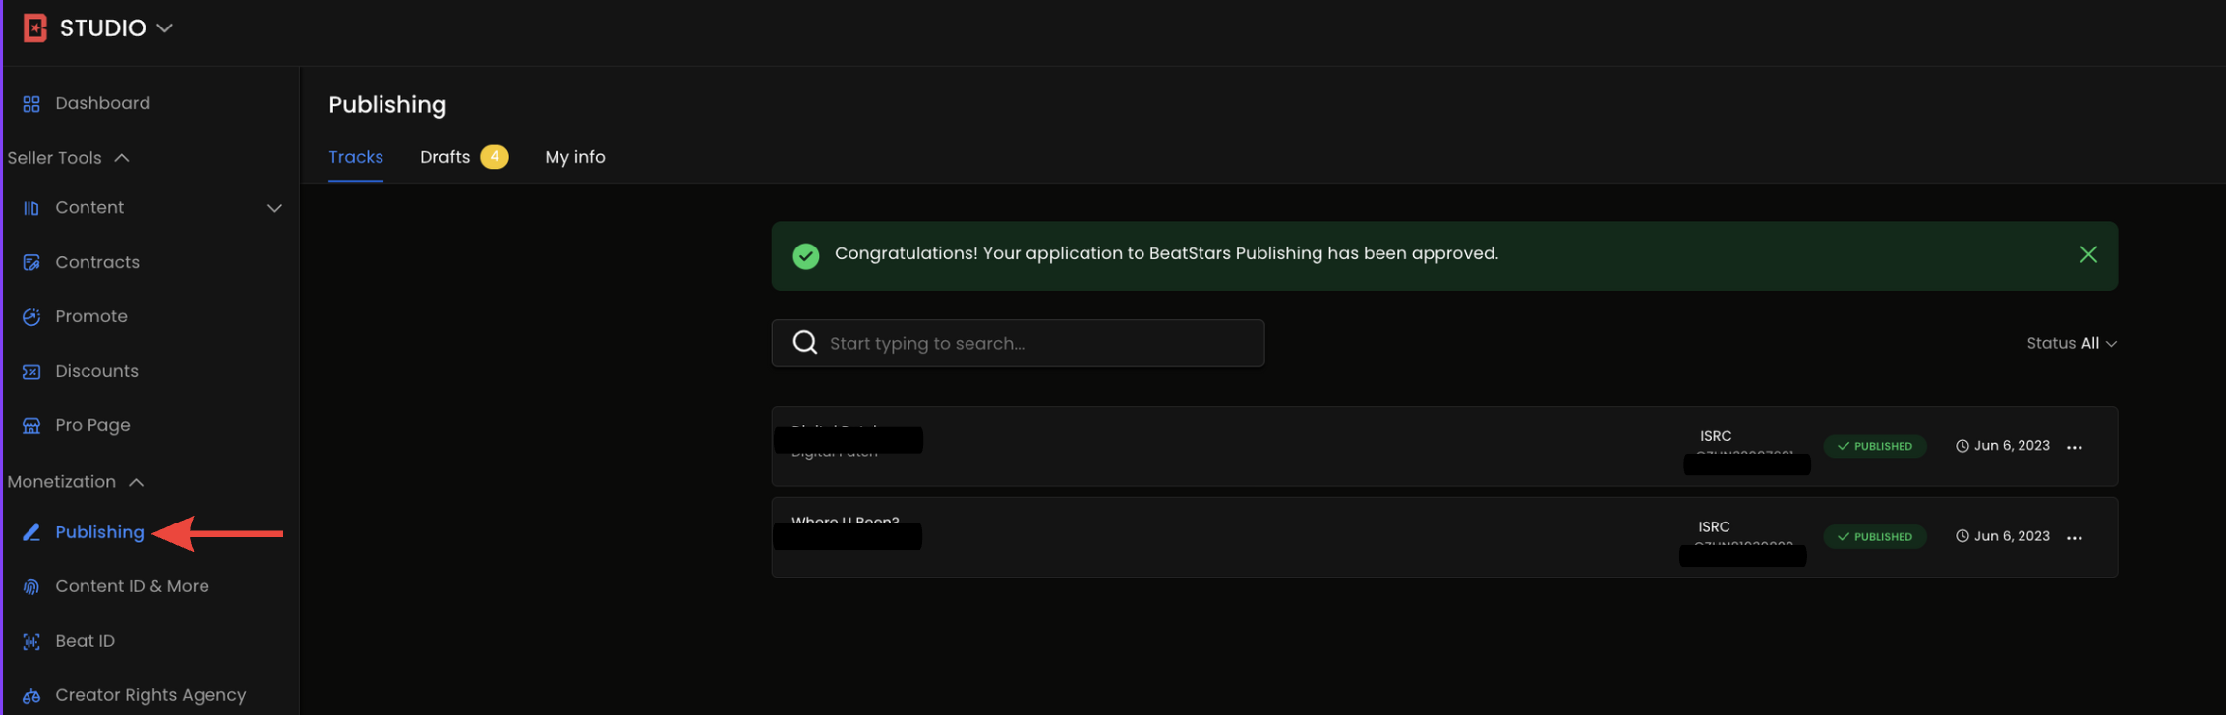Open Content ID & More via its icon
This screenshot has height=715, width=2226.
click(x=30, y=586)
